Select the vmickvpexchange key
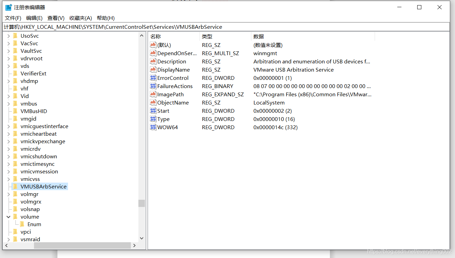Image resolution: width=455 pixels, height=258 pixels. (43, 141)
